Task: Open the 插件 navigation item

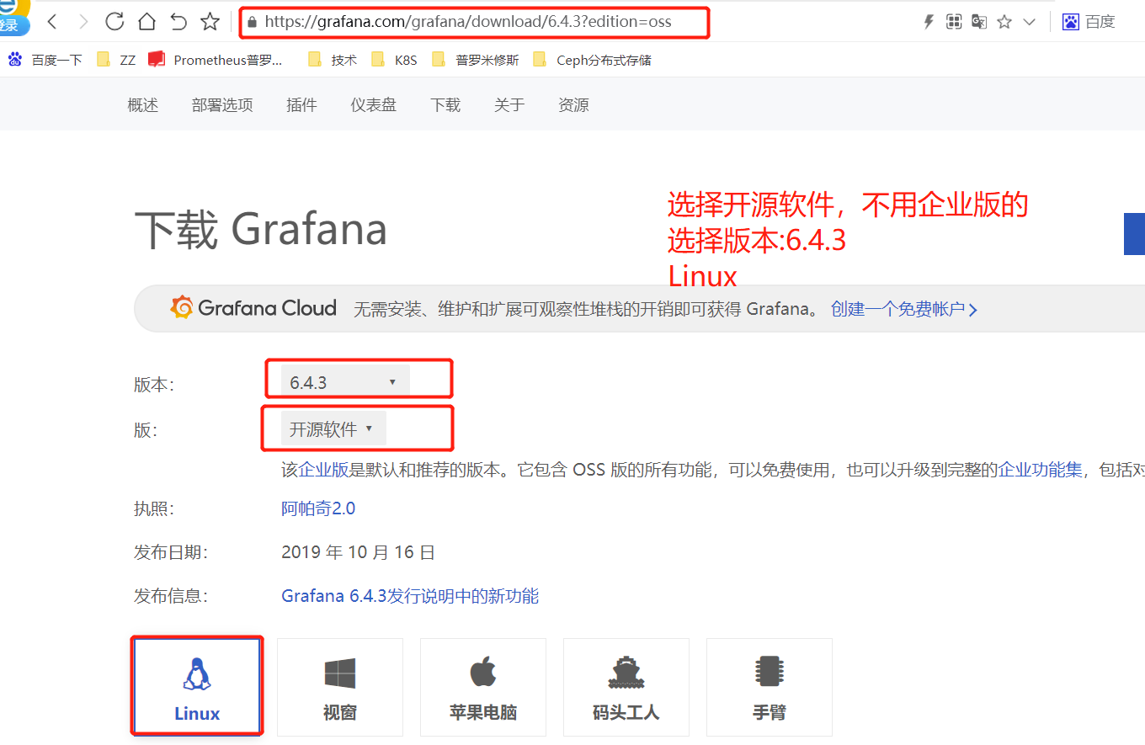Action: tap(301, 105)
